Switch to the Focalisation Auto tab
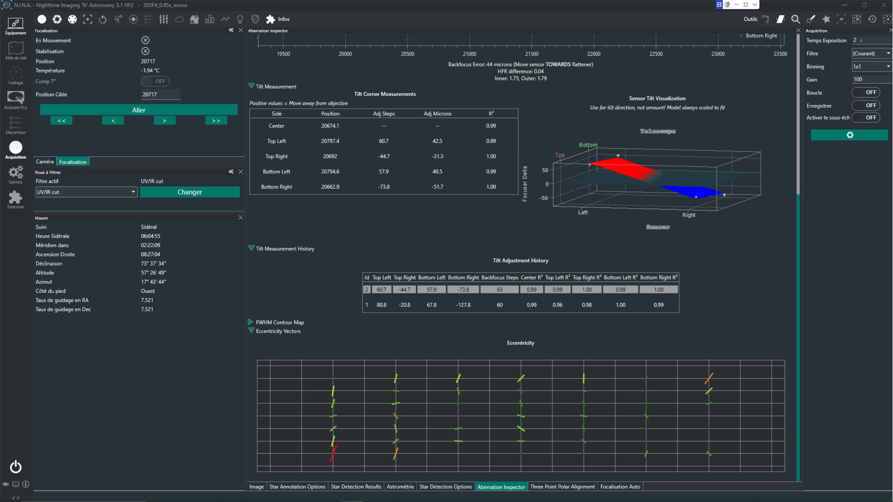Image resolution: width=893 pixels, height=502 pixels. (x=620, y=487)
